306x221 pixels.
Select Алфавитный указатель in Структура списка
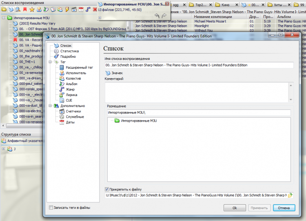pos(25,141)
